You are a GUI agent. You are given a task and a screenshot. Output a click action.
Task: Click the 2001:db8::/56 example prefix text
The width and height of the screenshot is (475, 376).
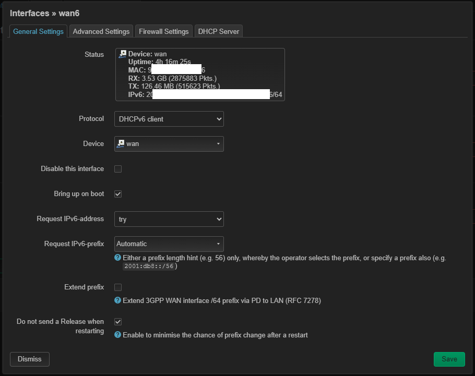pos(149,266)
